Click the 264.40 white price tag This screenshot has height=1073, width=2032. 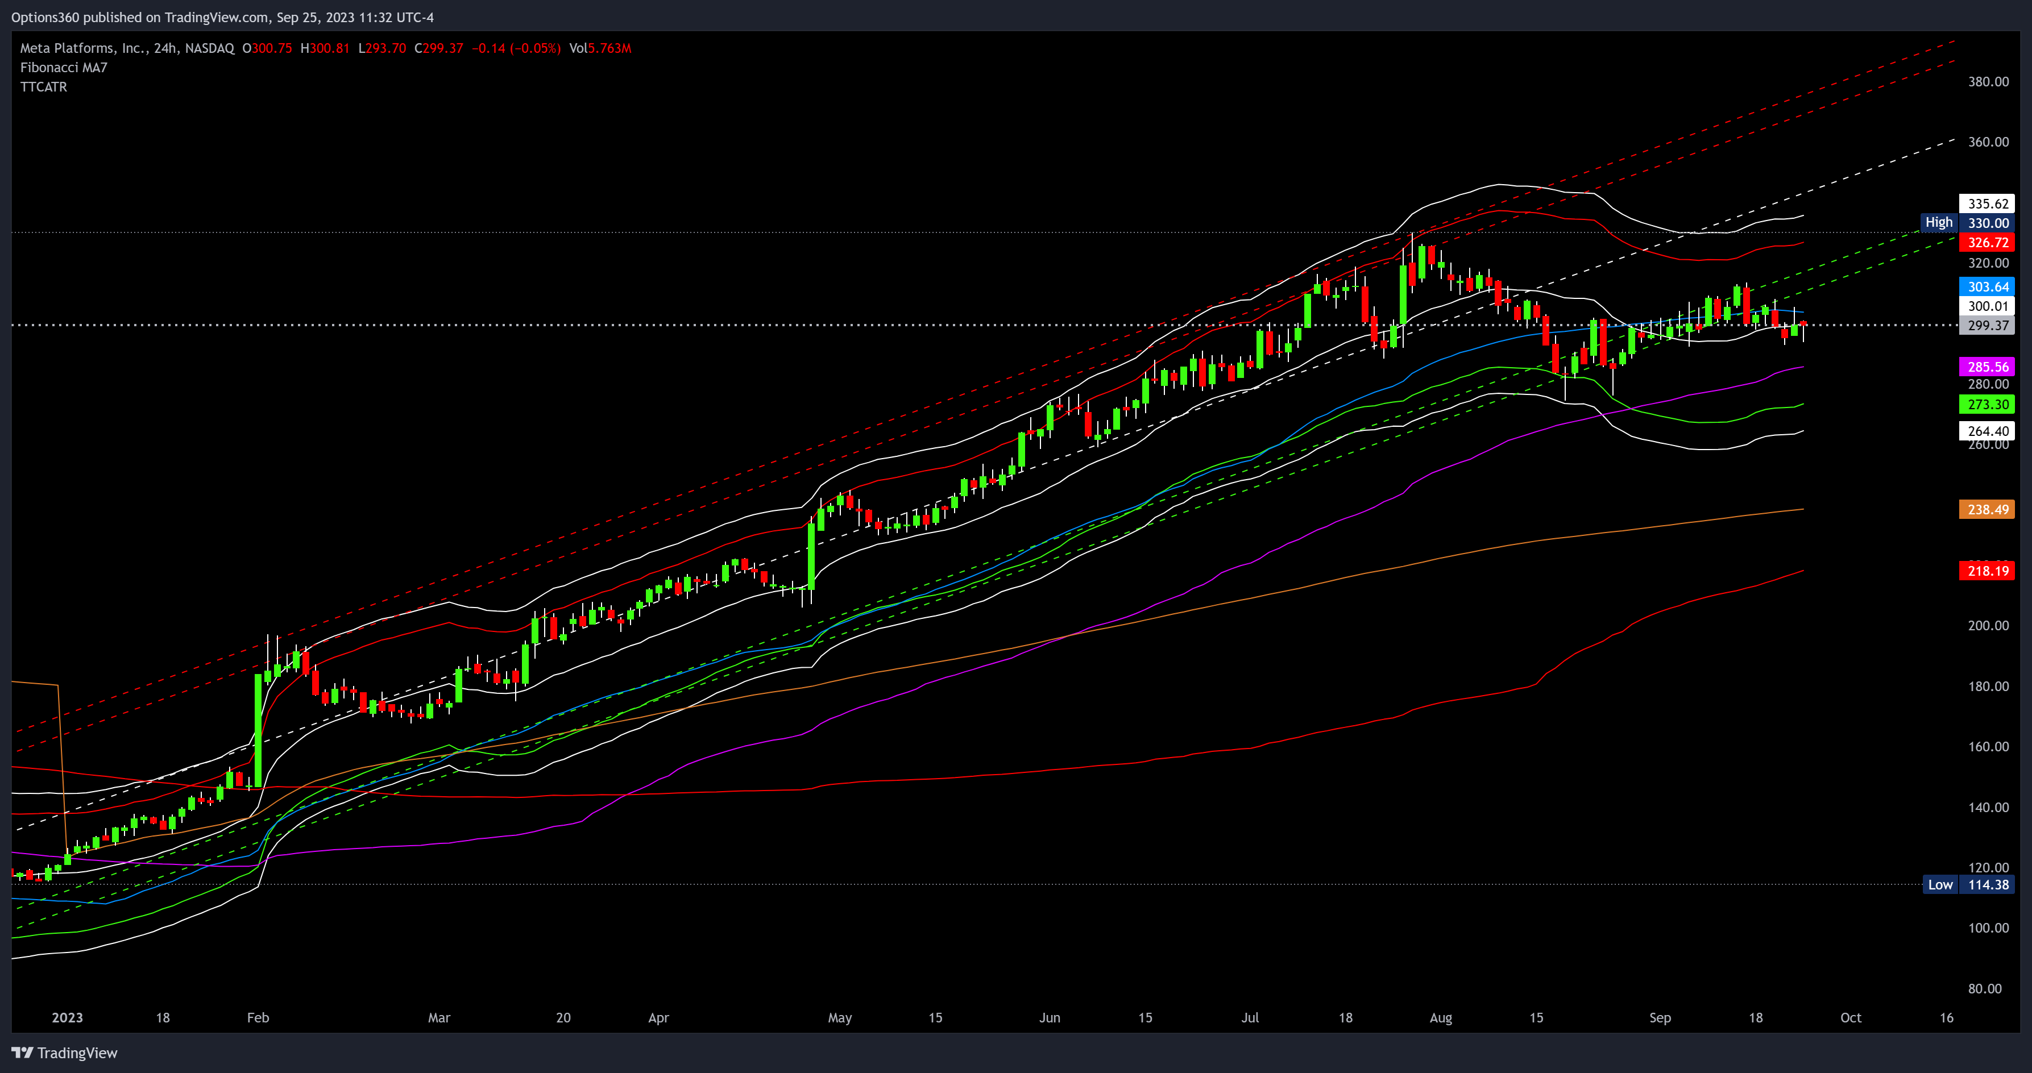click(x=1987, y=430)
